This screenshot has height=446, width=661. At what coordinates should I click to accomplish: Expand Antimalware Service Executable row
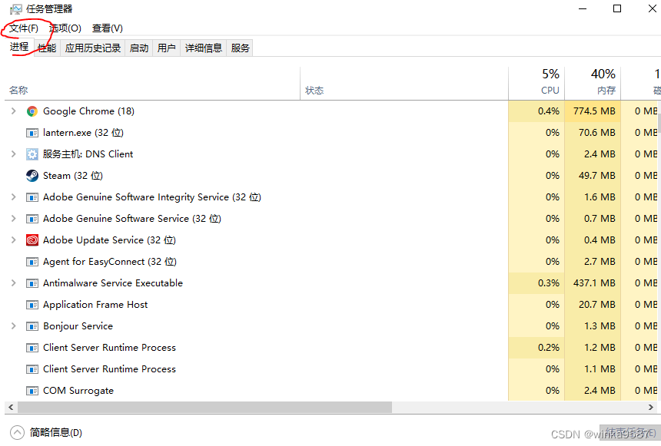[x=14, y=283]
